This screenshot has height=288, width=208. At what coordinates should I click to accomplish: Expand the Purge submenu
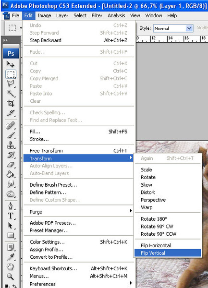(x=79, y=212)
